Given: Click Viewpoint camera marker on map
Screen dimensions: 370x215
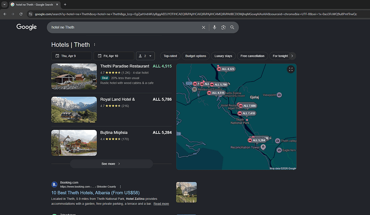Looking at the screenshot, I should [x=279, y=95].
